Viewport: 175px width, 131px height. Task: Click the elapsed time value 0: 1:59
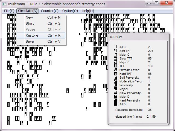click(151, 117)
